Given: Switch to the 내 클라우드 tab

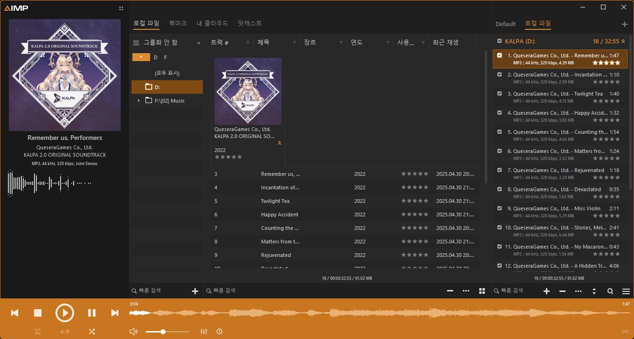Looking at the screenshot, I should click(x=212, y=23).
